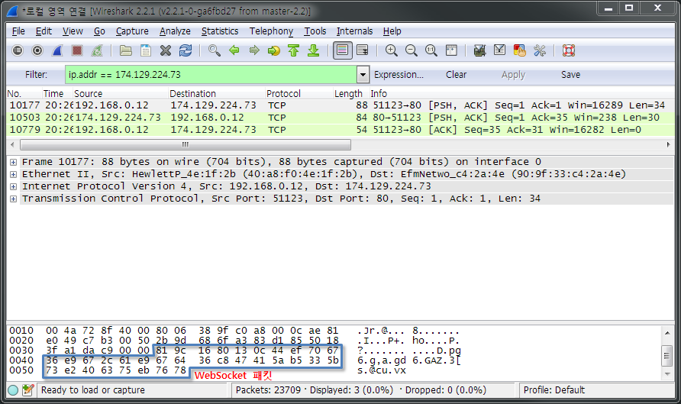Open the Statistics menu
681x404 pixels.
click(220, 31)
